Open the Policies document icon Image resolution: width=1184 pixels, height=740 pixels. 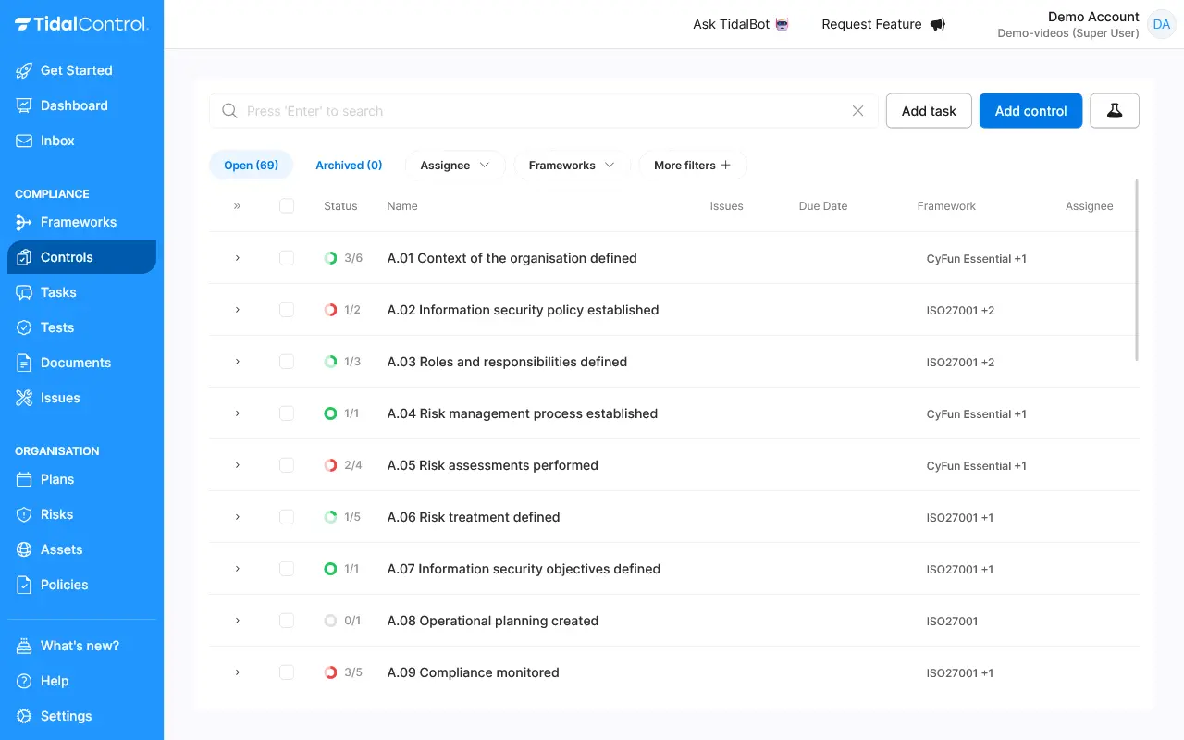[24, 585]
